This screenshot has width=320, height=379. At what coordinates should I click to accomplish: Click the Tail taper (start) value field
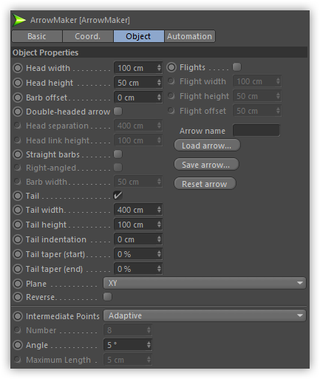tap(138, 254)
